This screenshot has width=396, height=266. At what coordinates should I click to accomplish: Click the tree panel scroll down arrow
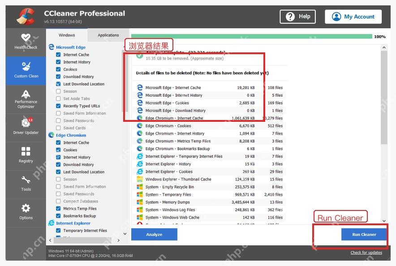[125, 234]
